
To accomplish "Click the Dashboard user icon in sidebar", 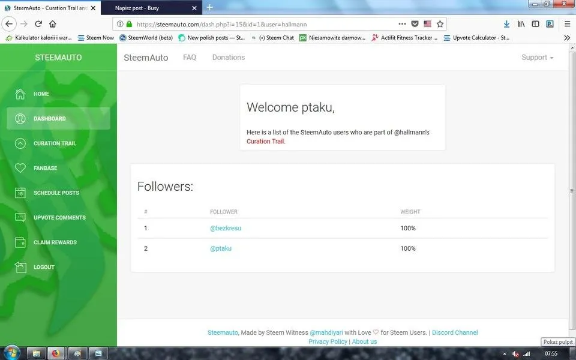I will (x=20, y=119).
